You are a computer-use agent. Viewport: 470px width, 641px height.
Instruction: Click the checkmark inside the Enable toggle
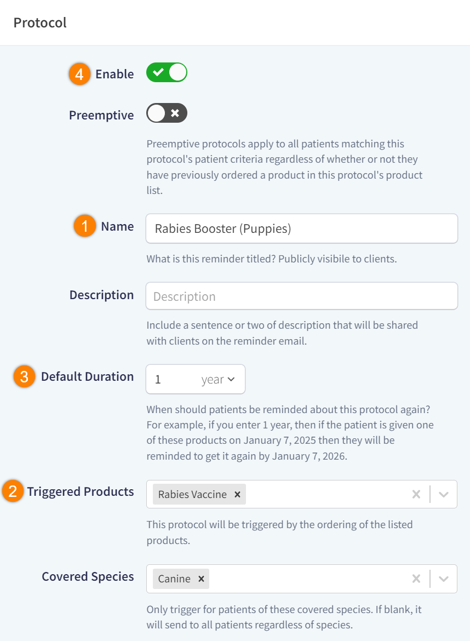159,72
